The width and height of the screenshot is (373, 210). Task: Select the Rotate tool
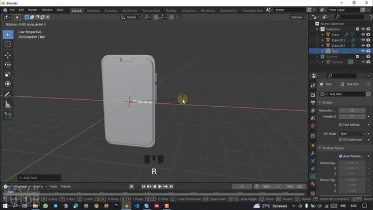point(8,65)
